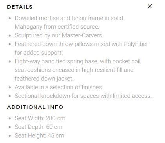Click the word 'PolyFiber'

click(x=136, y=44)
